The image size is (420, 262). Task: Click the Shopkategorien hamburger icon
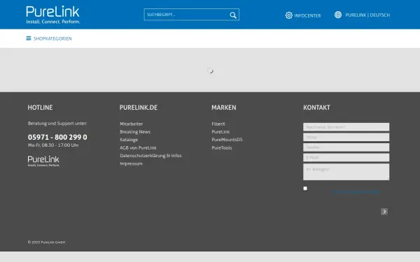point(29,38)
